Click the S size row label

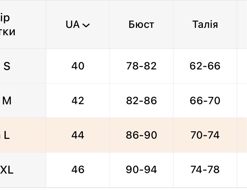pos(7,66)
